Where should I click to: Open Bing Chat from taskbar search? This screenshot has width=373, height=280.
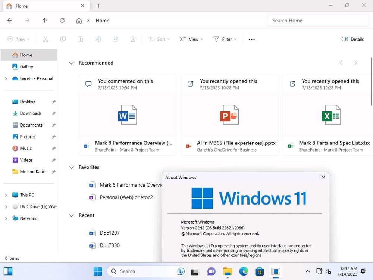pos(181,271)
